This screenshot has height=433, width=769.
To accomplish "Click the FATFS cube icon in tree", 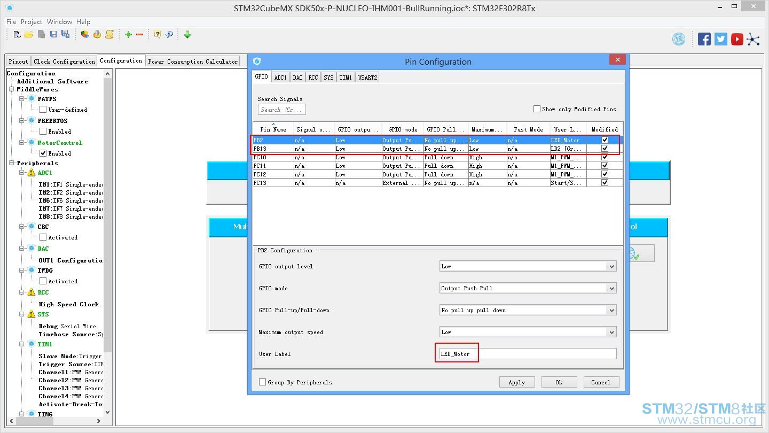I will click(32, 99).
